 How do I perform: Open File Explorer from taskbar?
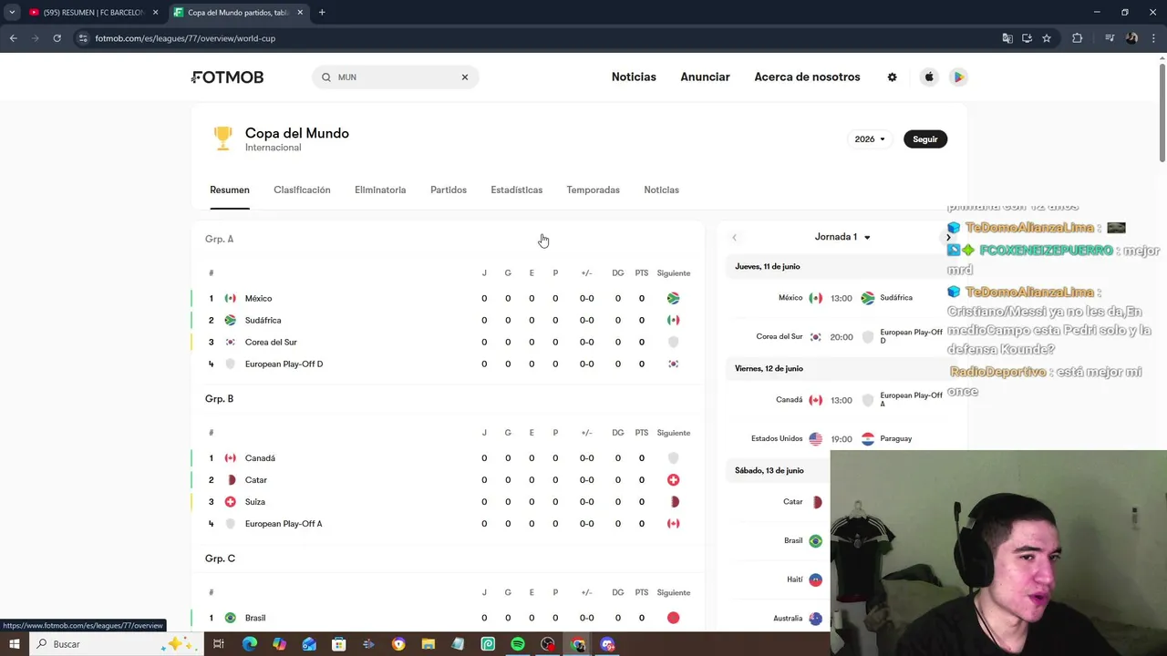tap(429, 644)
